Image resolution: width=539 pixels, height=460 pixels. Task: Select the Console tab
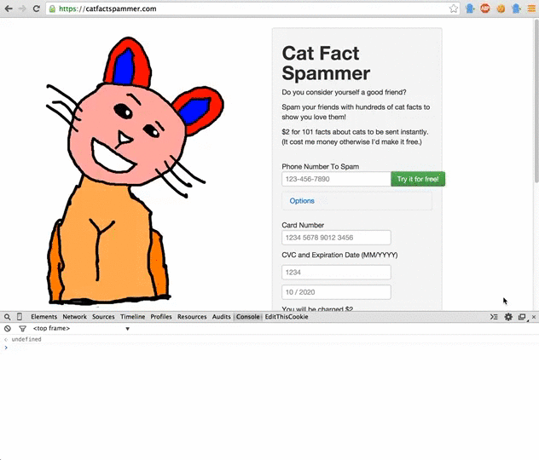coord(248,317)
